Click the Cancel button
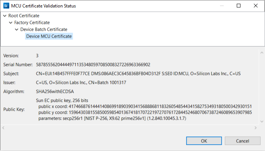 coord(242,141)
